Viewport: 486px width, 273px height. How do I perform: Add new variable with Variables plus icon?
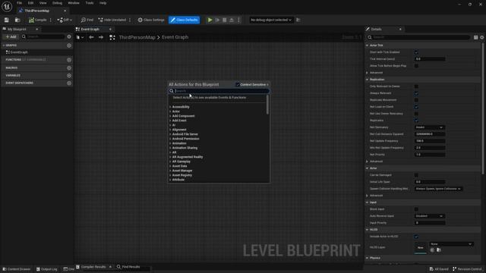[x=69, y=76]
